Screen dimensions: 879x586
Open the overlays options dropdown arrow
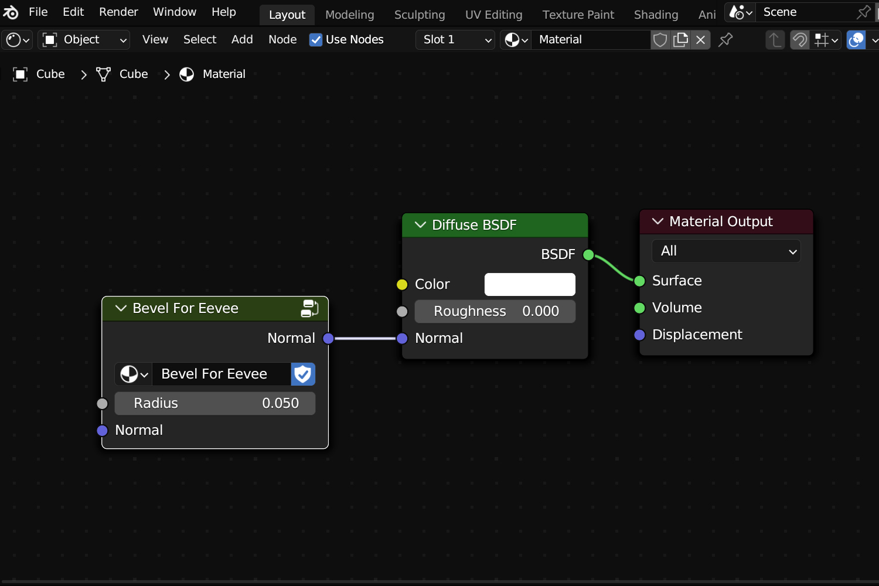pos(873,40)
